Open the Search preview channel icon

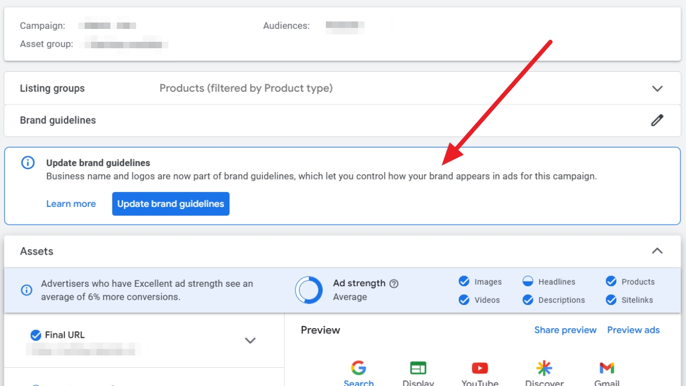pos(359,368)
